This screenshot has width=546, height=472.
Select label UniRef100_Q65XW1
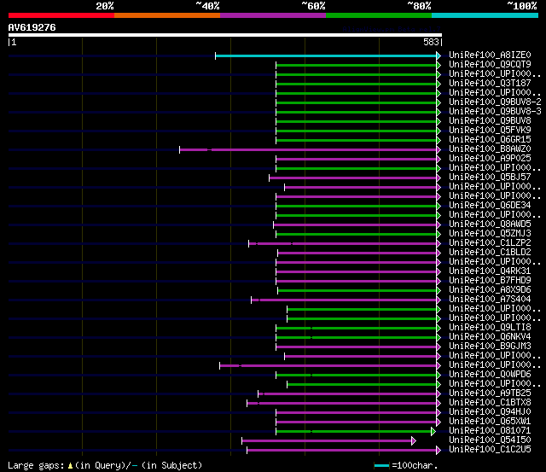click(x=490, y=422)
